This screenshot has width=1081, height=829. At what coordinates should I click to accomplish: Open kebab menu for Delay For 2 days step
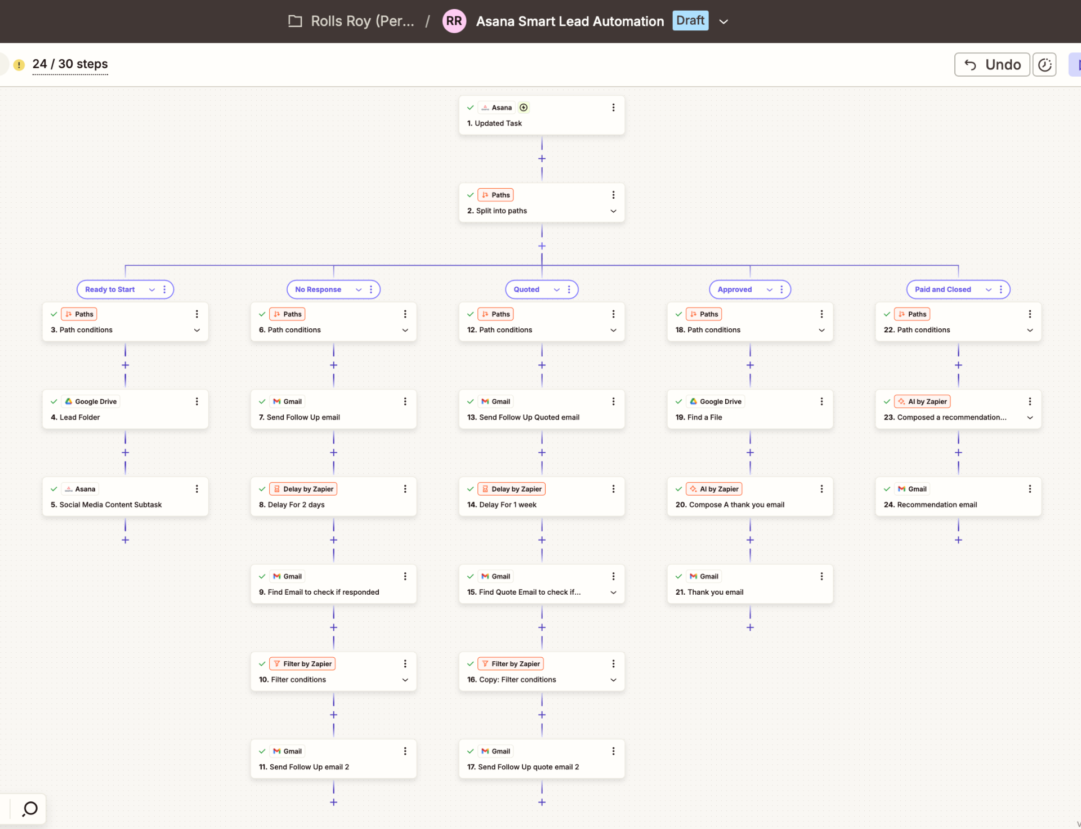(405, 489)
